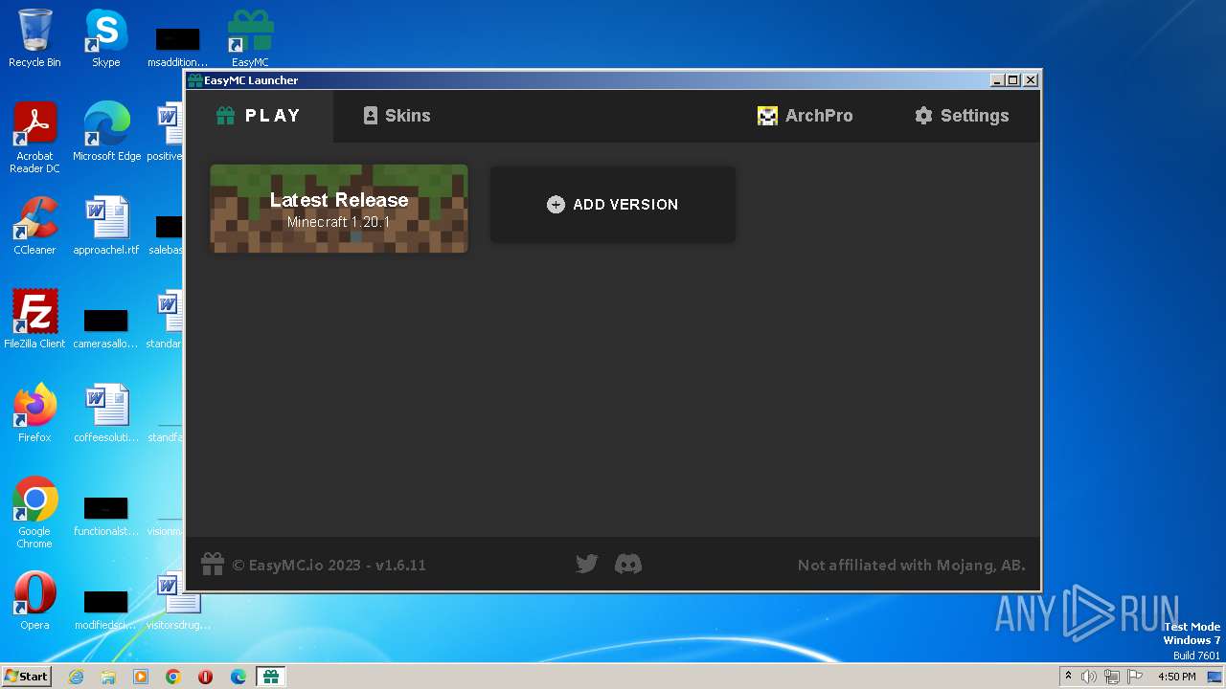Open Opera from the taskbar
Screen dimensions: 1226x689
(x=206, y=677)
